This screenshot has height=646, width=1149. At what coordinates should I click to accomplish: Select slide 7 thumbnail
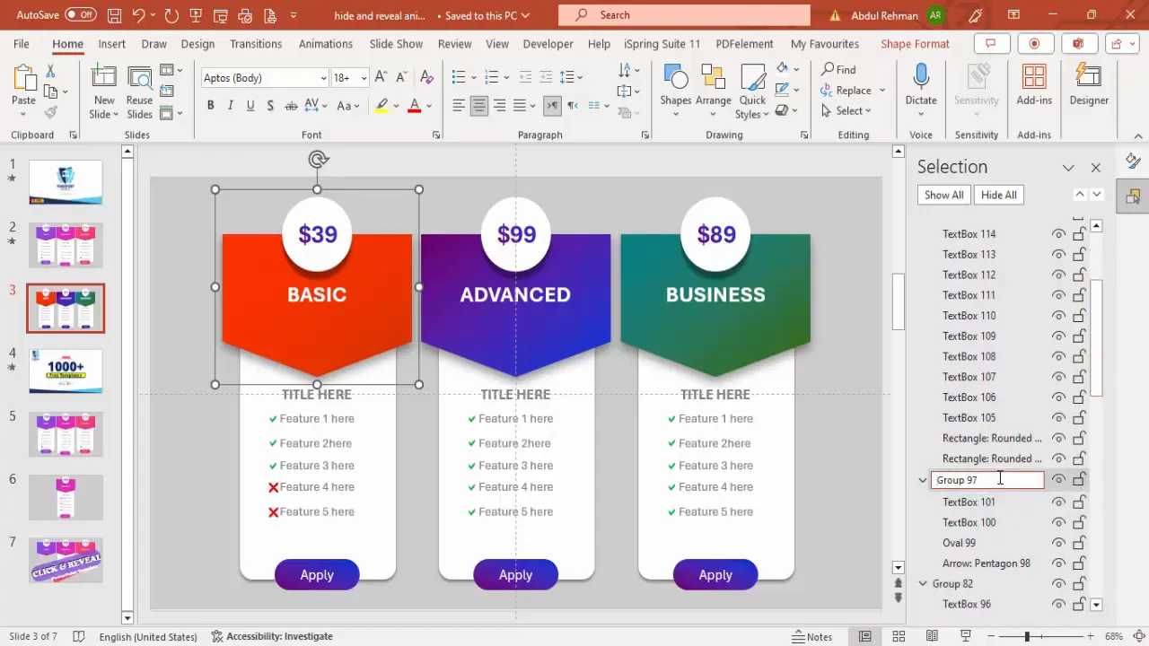tap(66, 560)
